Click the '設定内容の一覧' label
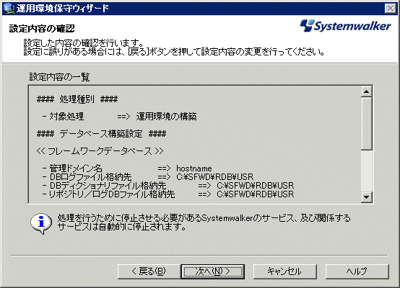This screenshot has width=400, height=288. pos(59,77)
